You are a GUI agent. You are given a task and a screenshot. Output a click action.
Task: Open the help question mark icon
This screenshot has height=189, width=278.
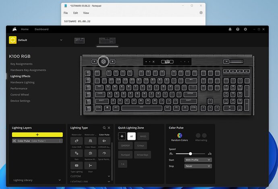pyautogui.click(x=238, y=29)
